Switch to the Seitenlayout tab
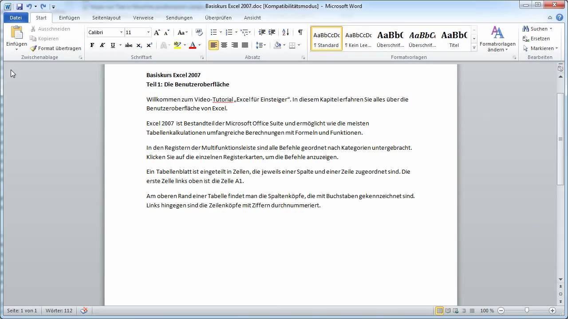 point(106,18)
